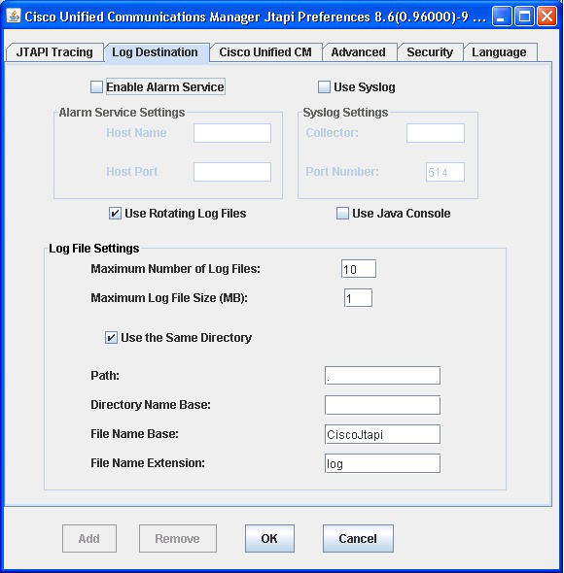Click the Log File Settings label
Image resolution: width=564 pixels, height=573 pixels.
click(x=94, y=249)
